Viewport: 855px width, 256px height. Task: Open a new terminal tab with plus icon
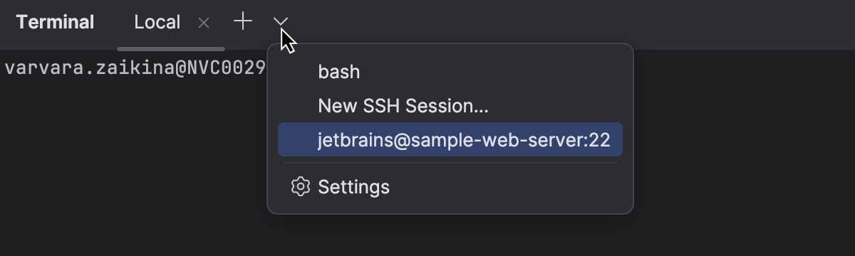pos(243,22)
